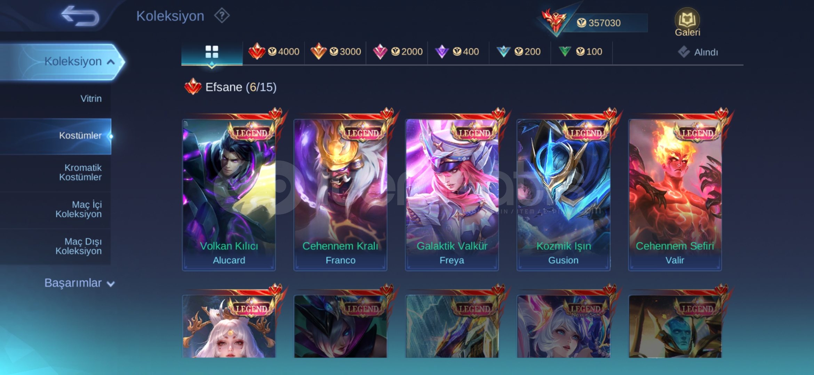Open Galaktik Valkür Freya skin card
This screenshot has height=375, width=814.
coord(452,194)
